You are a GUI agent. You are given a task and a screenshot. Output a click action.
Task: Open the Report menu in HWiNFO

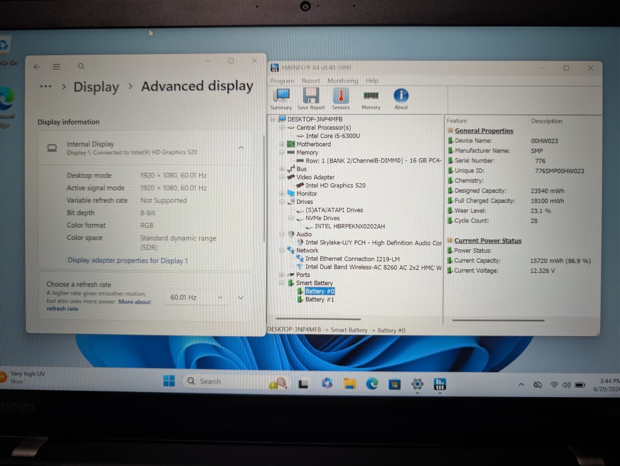click(311, 81)
